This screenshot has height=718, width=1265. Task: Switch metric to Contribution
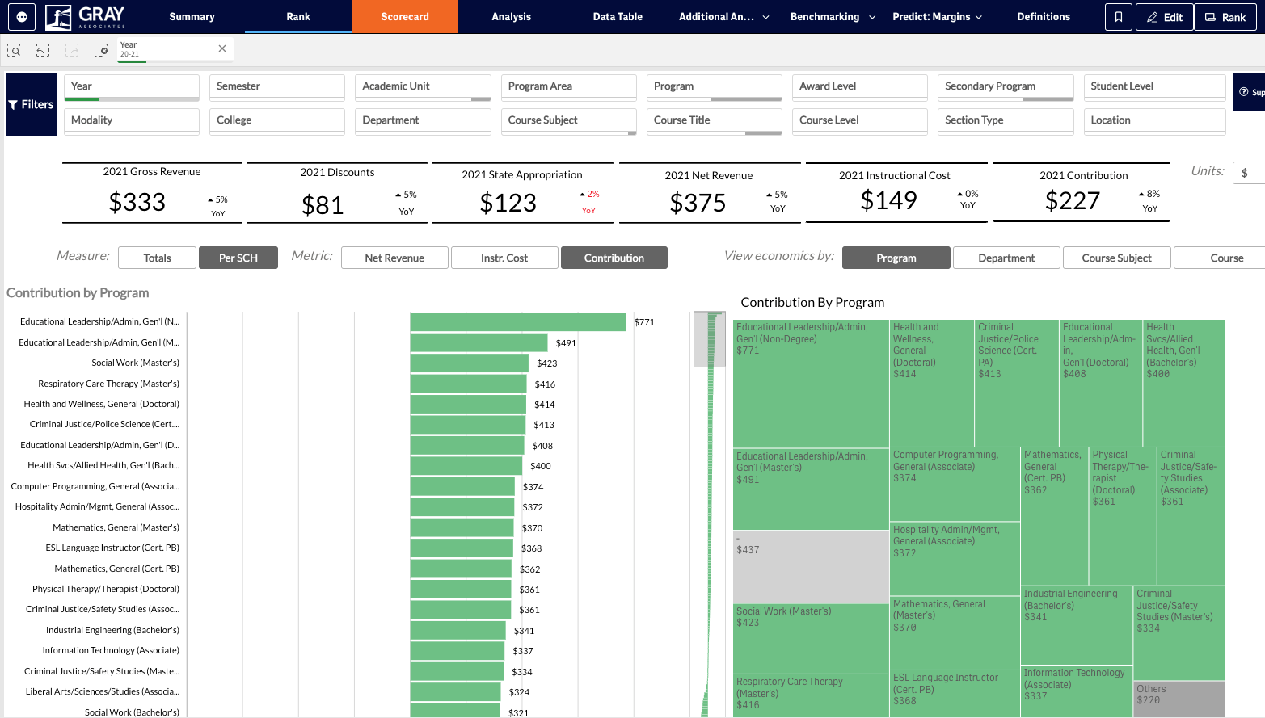coord(614,258)
